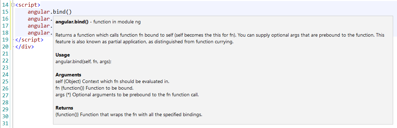
Task: Click the Usage heading in tooltip
Action: tap(62, 55)
